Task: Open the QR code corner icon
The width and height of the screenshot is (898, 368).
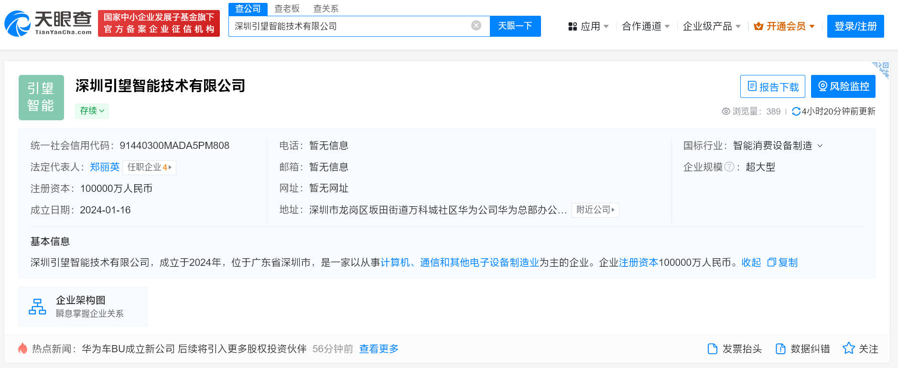Action: click(x=881, y=70)
